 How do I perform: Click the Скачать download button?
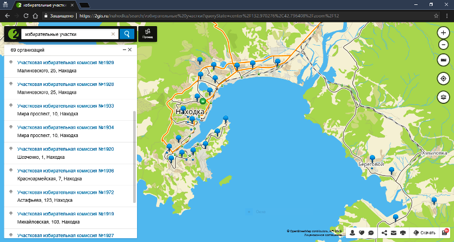click(x=425, y=233)
